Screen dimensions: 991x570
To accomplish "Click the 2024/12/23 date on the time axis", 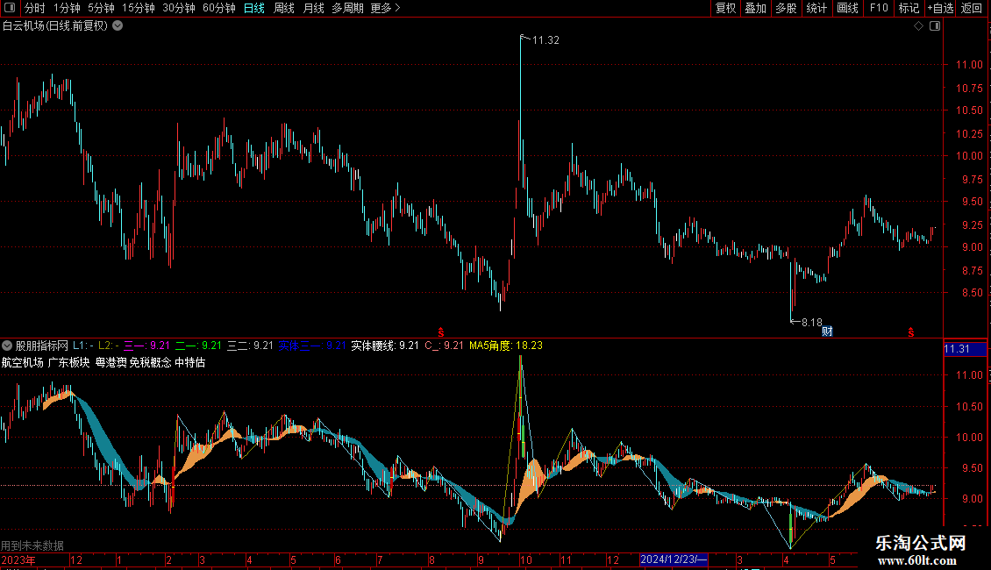I will [674, 559].
